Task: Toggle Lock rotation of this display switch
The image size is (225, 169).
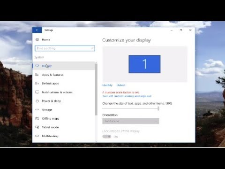Action: [x=107, y=137]
